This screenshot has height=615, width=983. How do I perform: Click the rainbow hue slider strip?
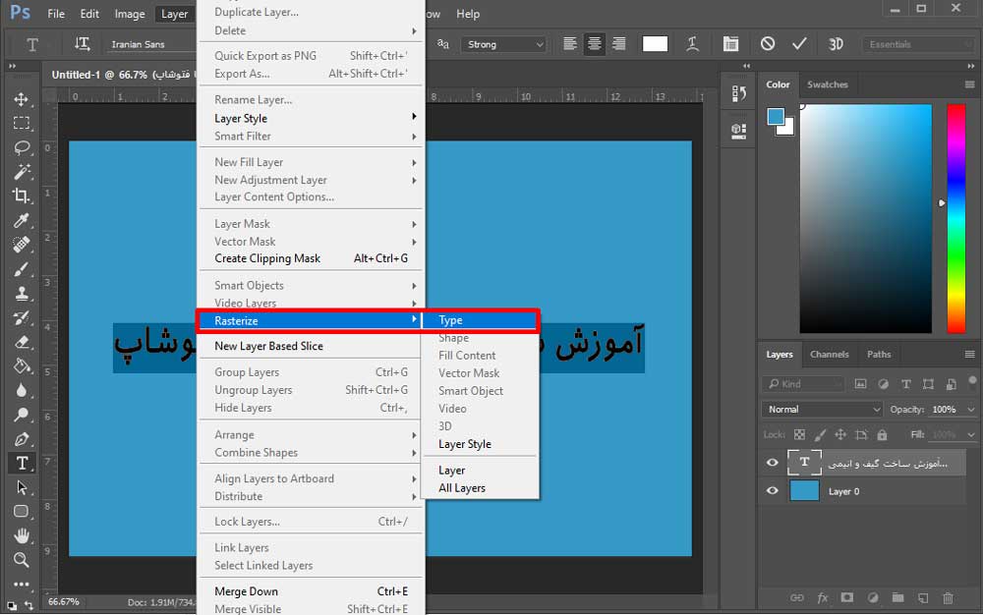[x=955, y=218]
